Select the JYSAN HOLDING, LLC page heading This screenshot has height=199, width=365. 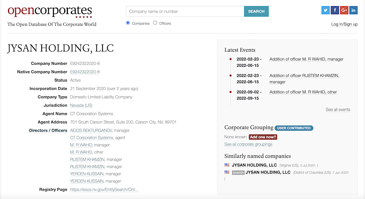point(61,48)
